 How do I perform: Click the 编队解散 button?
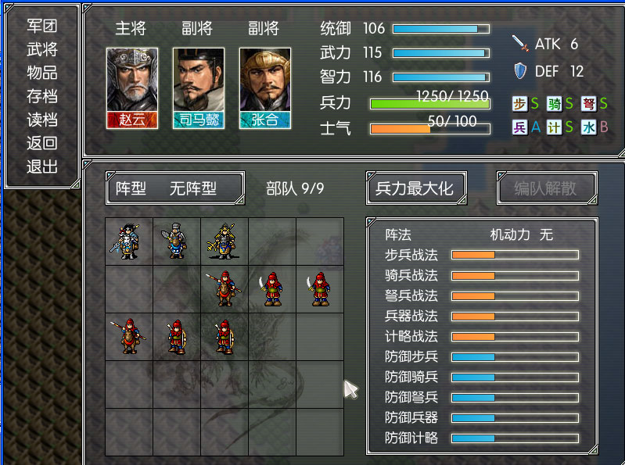pyautogui.click(x=547, y=188)
